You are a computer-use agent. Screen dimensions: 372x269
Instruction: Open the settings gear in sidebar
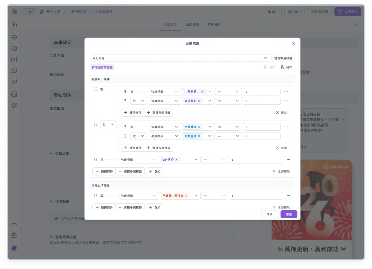(14, 235)
